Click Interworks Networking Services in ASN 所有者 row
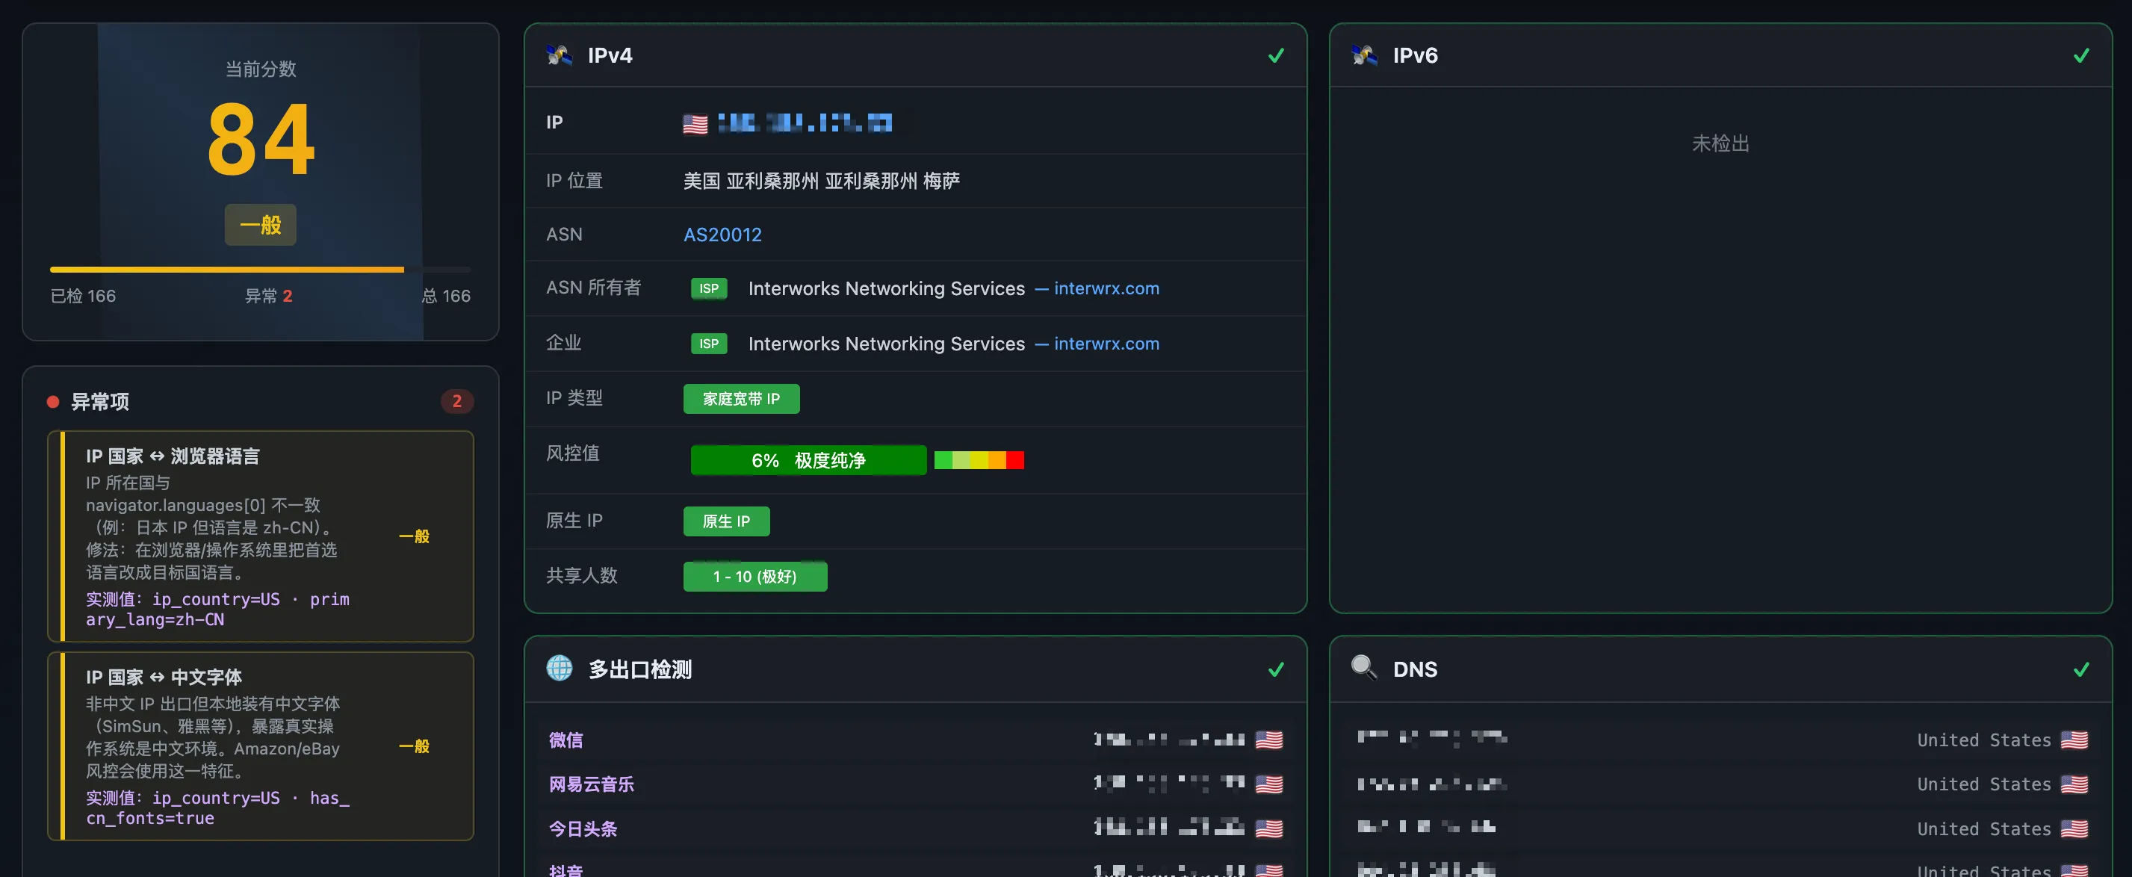2132x877 pixels. coord(887,289)
